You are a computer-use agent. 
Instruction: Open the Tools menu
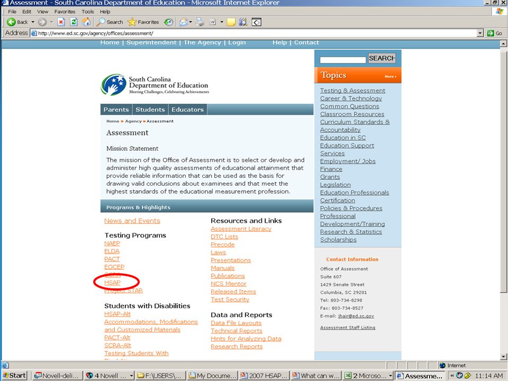pos(88,12)
